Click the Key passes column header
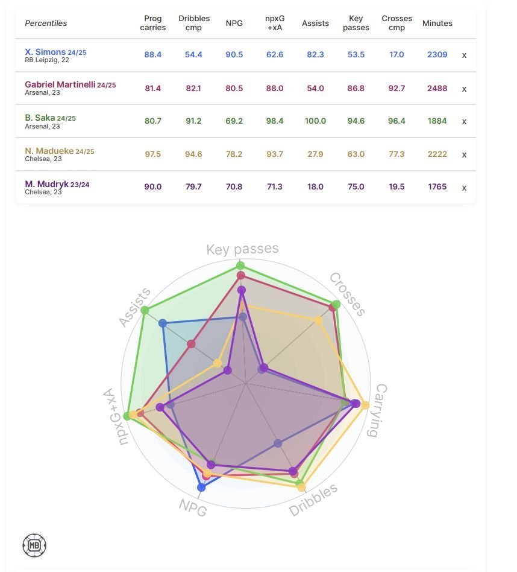The width and height of the screenshot is (517, 572). click(356, 23)
